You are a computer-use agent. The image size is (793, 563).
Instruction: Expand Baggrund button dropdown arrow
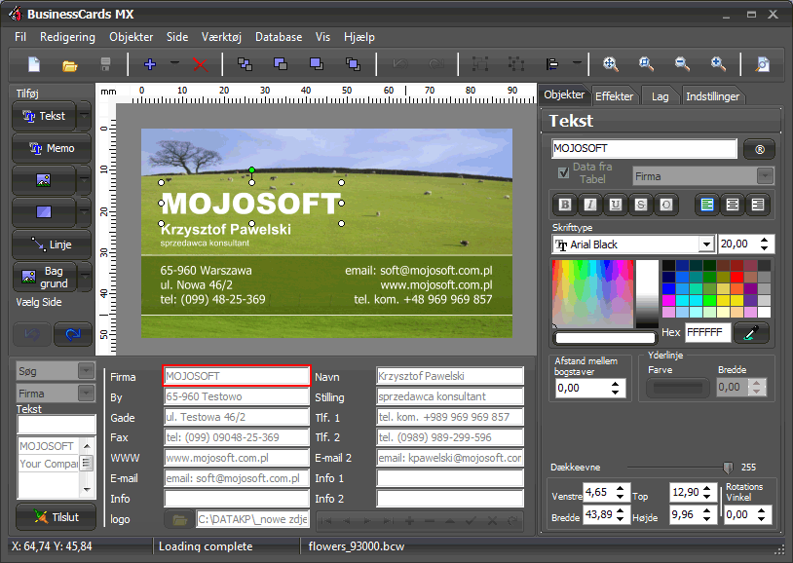coord(85,277)
